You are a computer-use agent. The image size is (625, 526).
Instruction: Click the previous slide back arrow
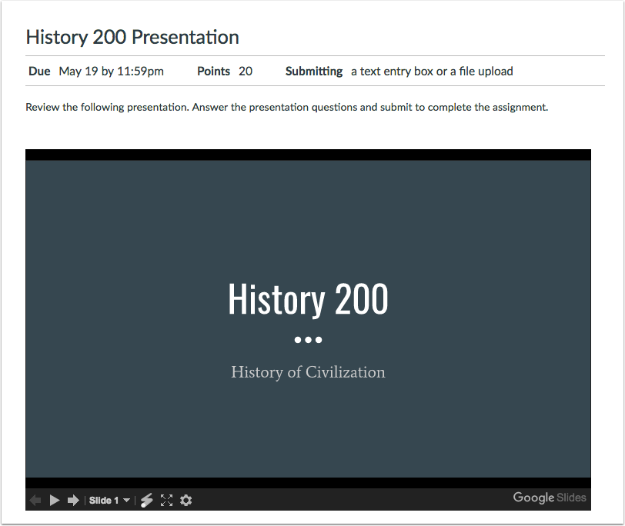pyautogui.click(x=35, y=500)
